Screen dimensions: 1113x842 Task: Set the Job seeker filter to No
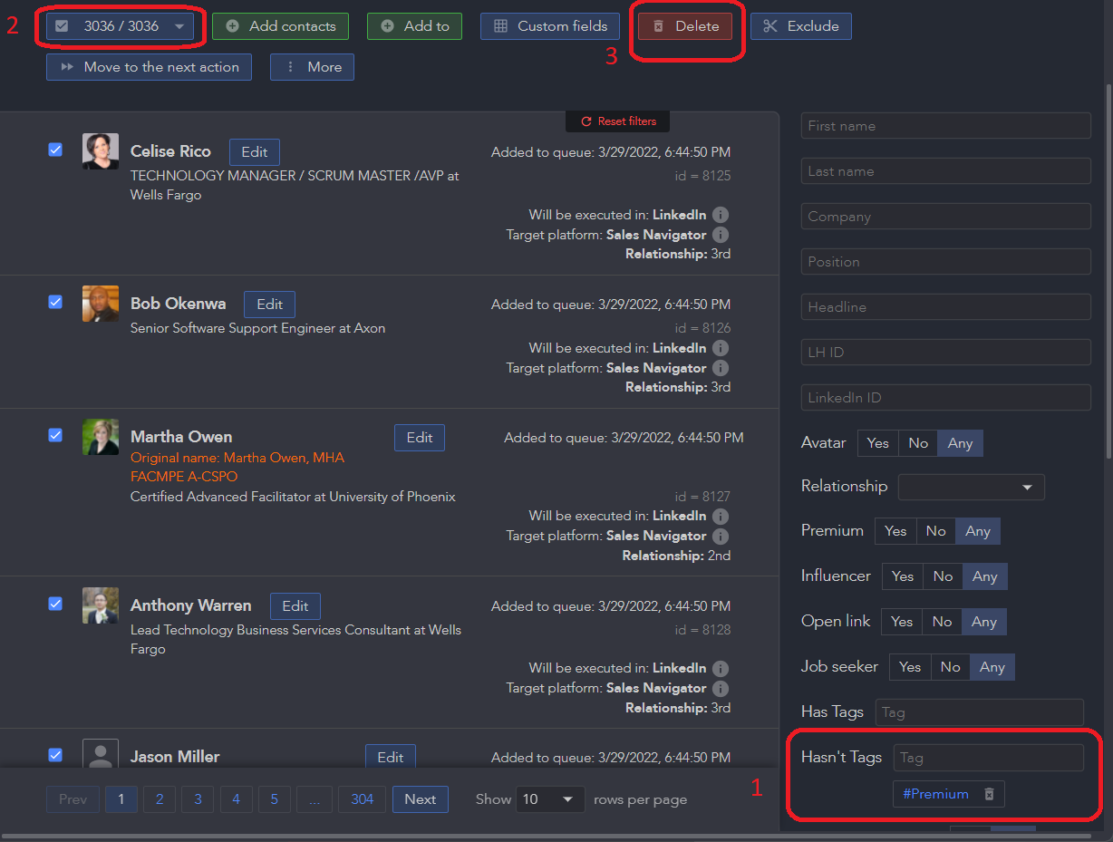[950, 666]
